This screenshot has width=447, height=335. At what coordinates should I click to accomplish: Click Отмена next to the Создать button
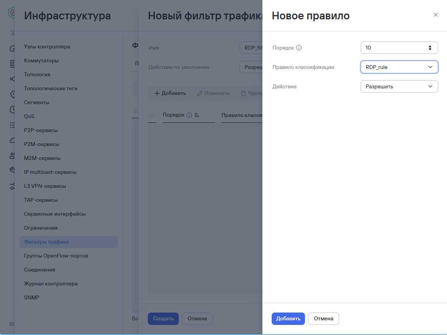(x=197, y=318)
